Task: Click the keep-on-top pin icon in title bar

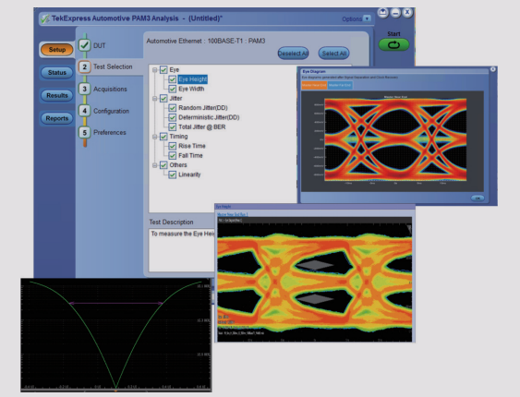Action: 383,13
